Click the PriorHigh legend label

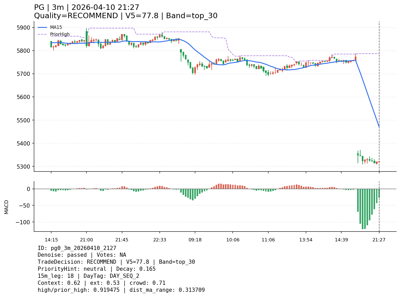click(60, 34)
